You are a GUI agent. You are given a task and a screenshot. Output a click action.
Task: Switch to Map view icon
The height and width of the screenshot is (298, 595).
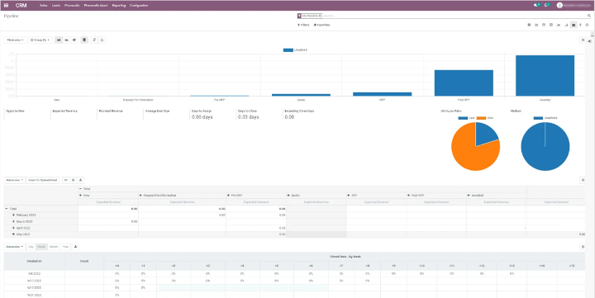pos(581,25)
